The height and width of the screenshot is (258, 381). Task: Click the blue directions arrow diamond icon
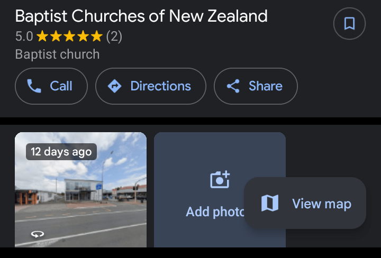[x=115, y=86]
